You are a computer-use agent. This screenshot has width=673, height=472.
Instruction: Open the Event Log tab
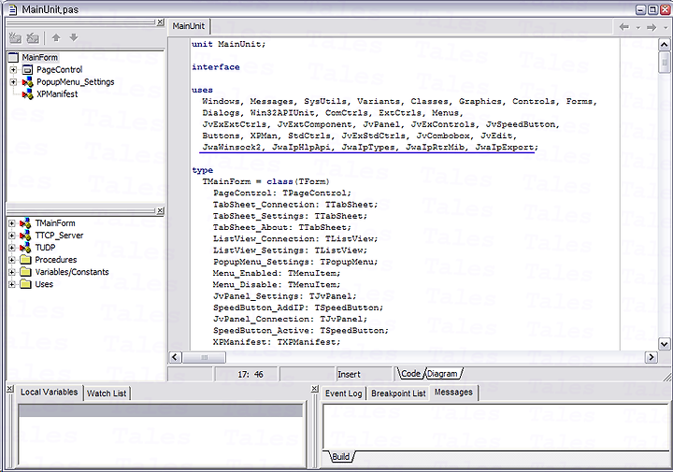pyautogui.click(x=343, y=393)
